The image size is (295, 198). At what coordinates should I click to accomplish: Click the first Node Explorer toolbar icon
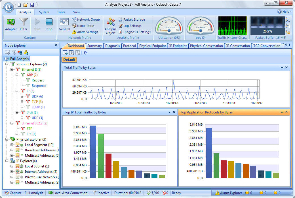[7, 53]
